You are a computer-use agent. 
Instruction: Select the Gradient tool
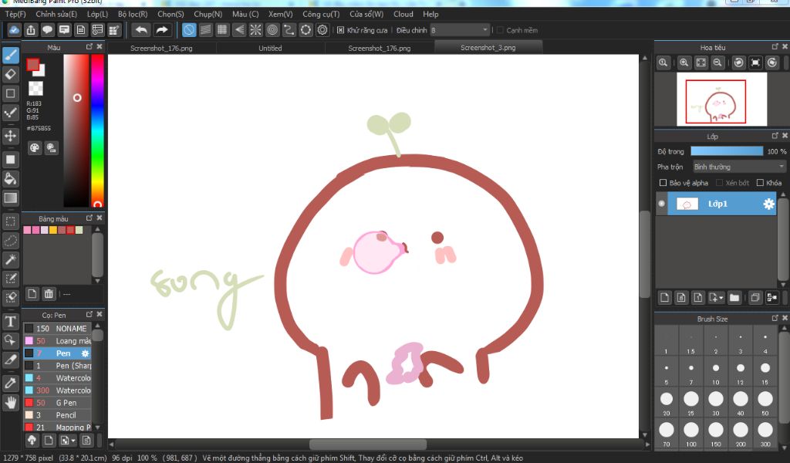click(11, 198)
